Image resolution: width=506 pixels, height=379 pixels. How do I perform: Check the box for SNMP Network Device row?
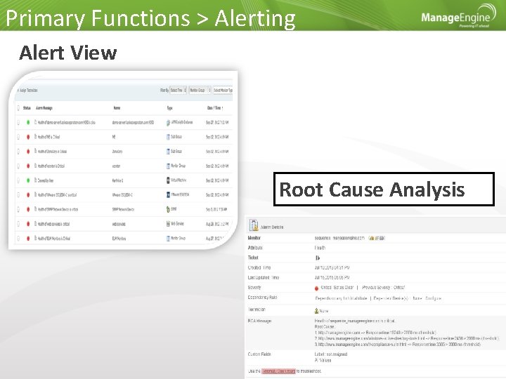pyautogui.click(x=18, y=209)
